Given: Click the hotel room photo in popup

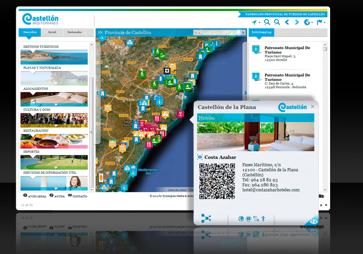Looking at the screenshot, I should [255, 137].
